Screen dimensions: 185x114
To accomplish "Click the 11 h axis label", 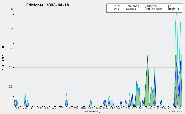I will [x=91, y=108].
